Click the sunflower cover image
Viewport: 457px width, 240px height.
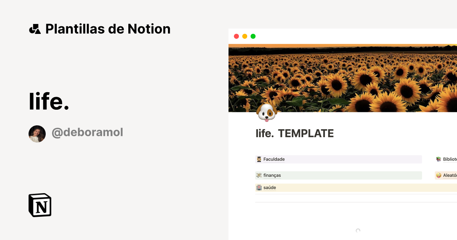coord(343,76)
